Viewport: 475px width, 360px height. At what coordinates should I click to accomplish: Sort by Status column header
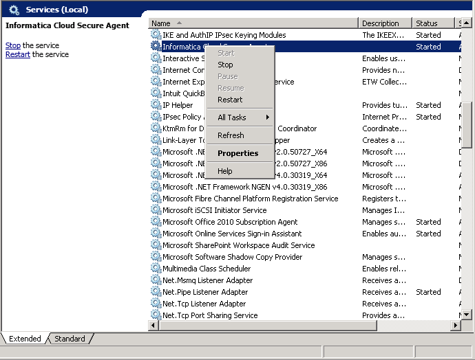point(433,23)
